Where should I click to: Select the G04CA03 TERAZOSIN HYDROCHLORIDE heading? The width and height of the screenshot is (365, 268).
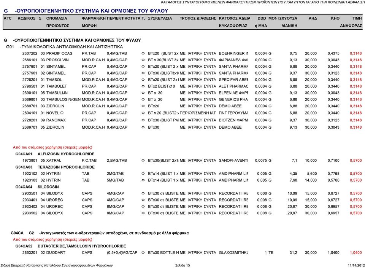click(55, 167)
